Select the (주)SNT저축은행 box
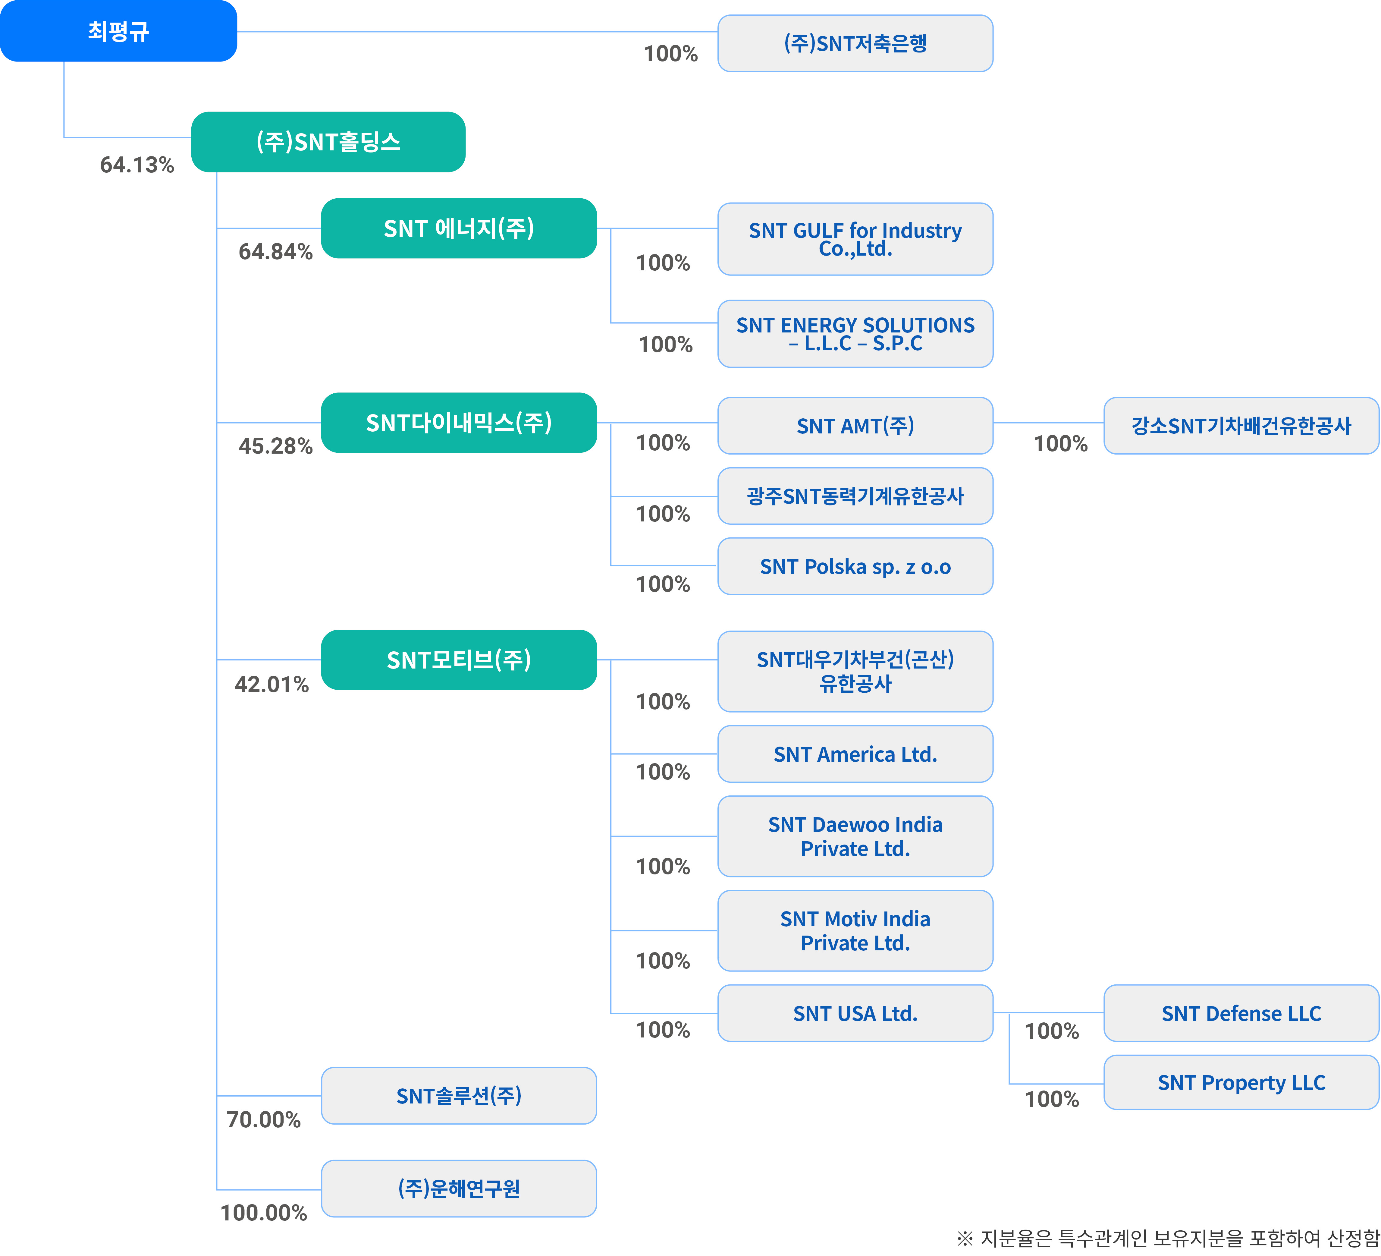The height and width of the screenshot is (1256, 1381). (855, 43)
